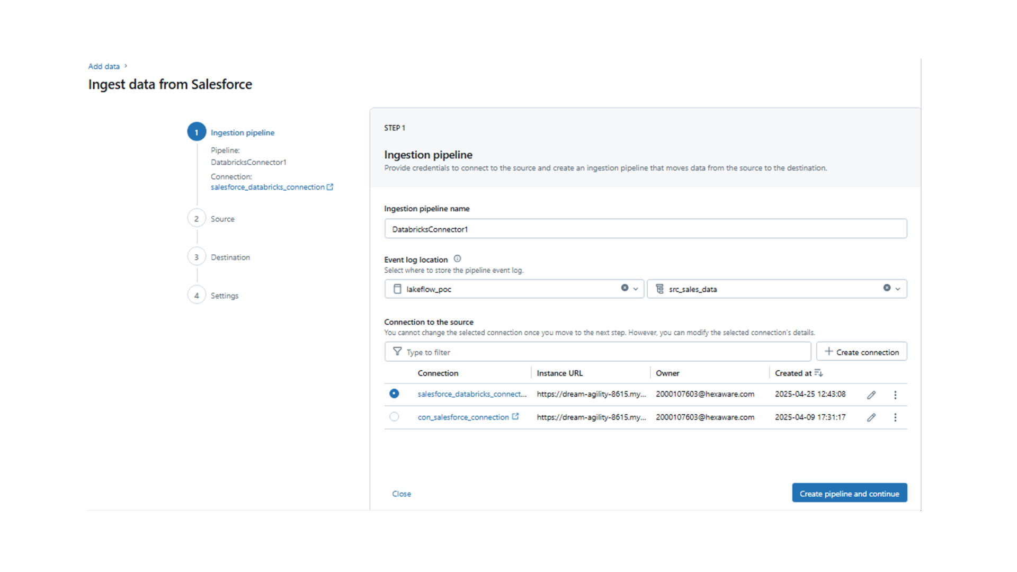Go to the Settings step
1017x572 pixels.
225,296
